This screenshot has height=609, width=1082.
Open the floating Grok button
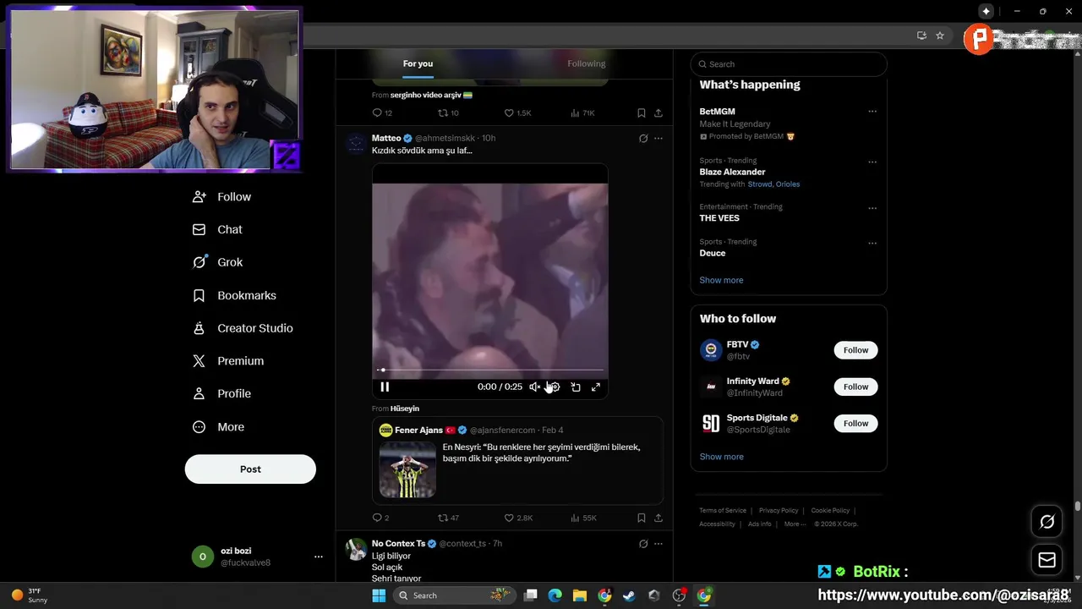(1046, 522)
